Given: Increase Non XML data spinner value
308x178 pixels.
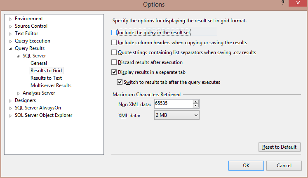Looking at the screenshot, I should (x=195, y=102).
